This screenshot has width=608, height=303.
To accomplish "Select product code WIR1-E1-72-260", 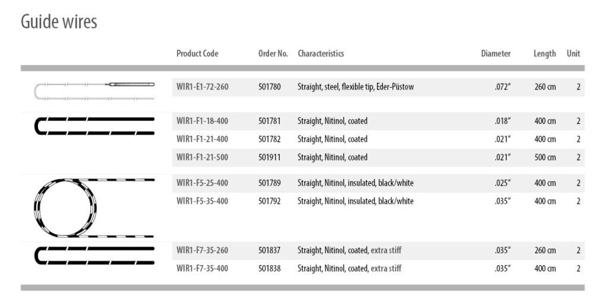I will [x=202, y=87].
